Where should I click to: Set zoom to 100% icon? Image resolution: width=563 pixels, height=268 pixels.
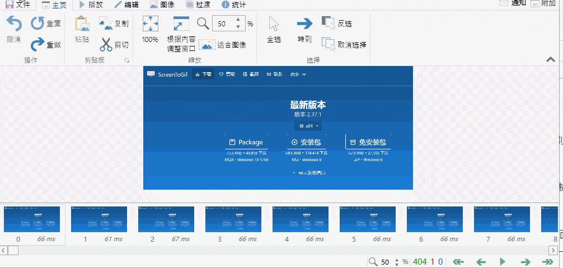[151, 23]
